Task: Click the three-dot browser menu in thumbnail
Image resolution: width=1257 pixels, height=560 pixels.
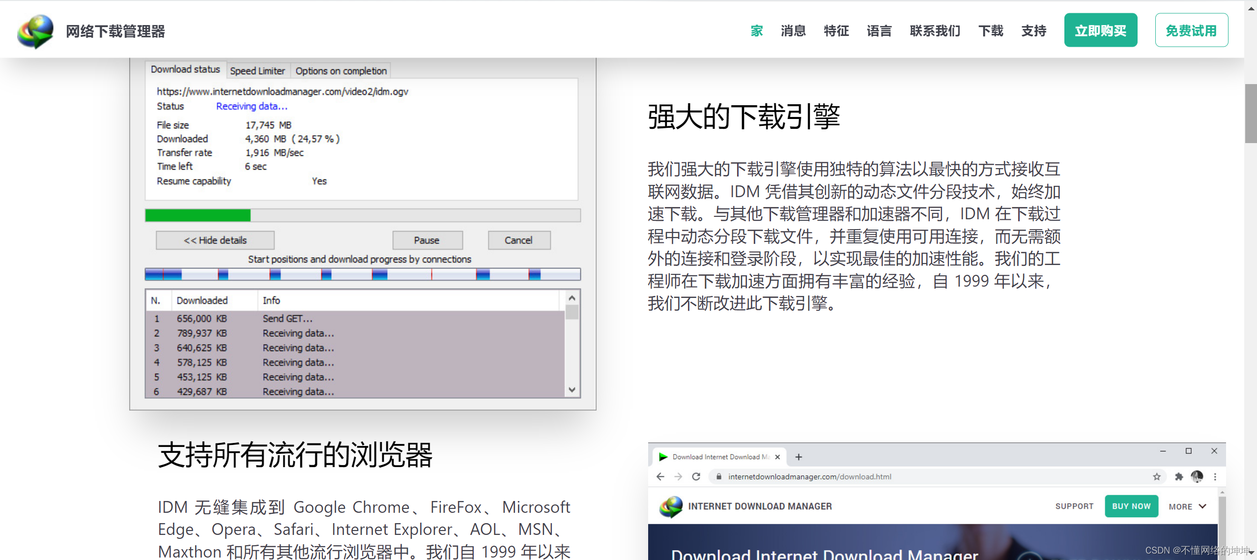Action: (1215, 476)
